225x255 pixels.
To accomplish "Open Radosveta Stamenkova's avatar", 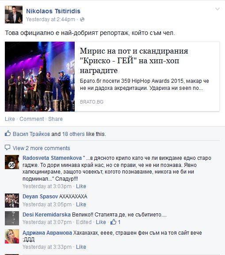I will click(x=12, y=162).
